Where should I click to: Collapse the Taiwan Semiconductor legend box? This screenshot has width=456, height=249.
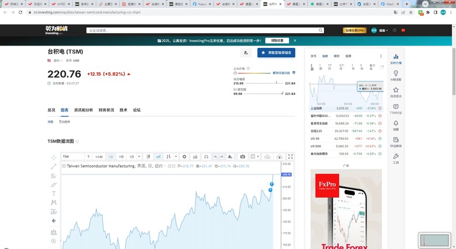pyautogui.click(x=64, y=166)
